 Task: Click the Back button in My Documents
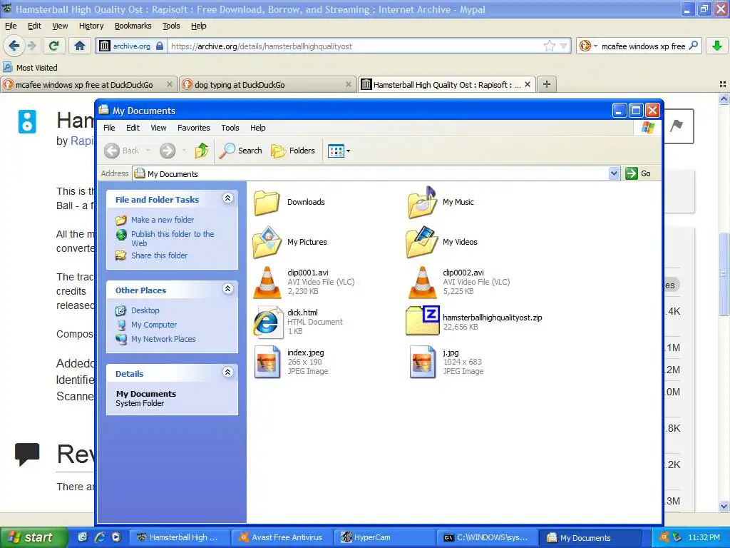tap(121, 151)
